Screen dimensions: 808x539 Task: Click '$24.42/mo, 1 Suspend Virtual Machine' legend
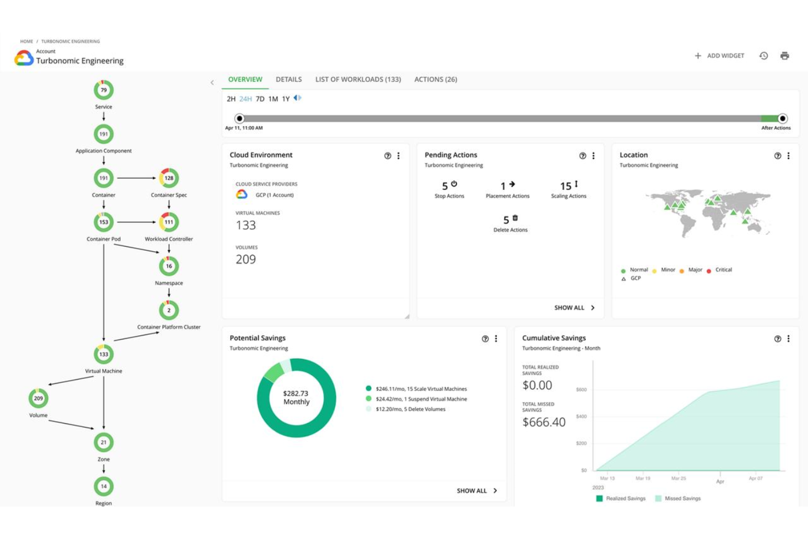pyautogui.click(x=417, y=399)
